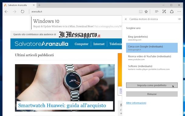Image resolution: width=185 pixels, height=116 pixels.
Task: Open the Computer menu on site navigation
Action: (81, 44)
